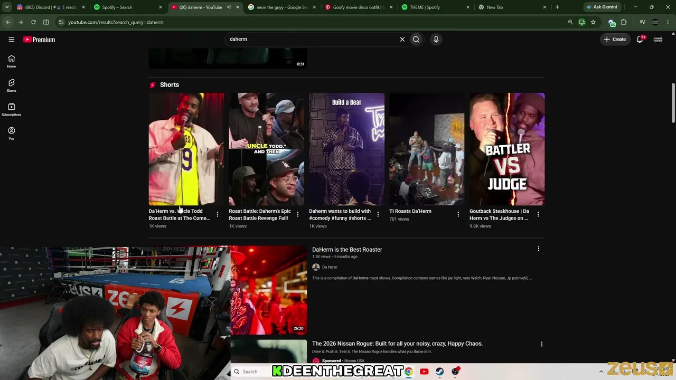Open options for DaHerm is the Best Roaster

point(539,249)
